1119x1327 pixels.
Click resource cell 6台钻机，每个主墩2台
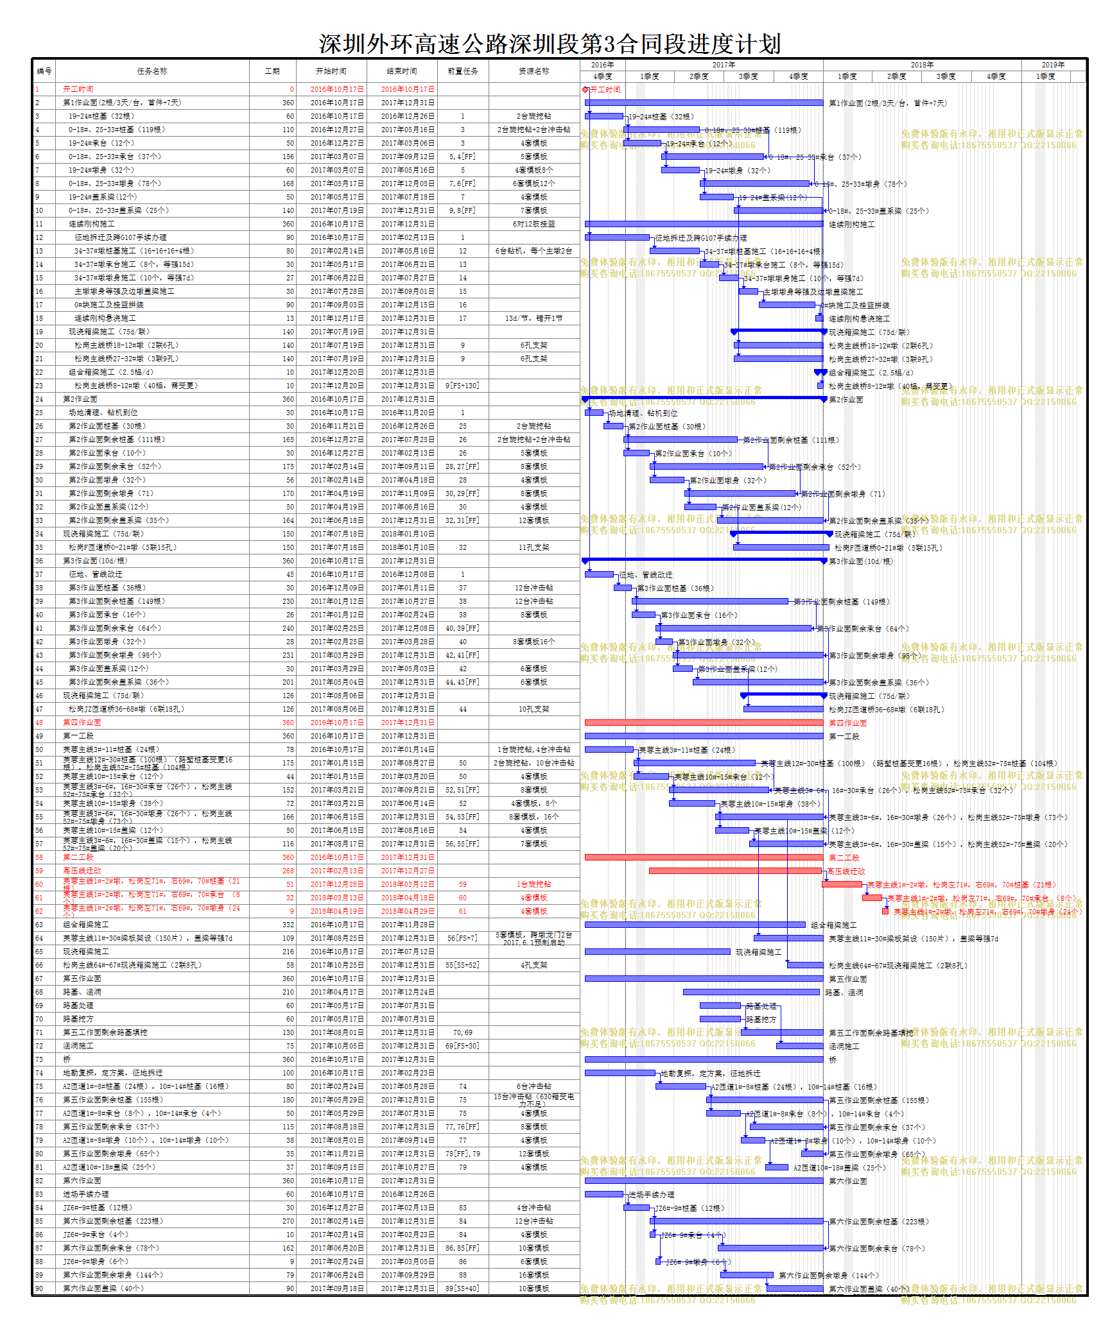[534, 251]
